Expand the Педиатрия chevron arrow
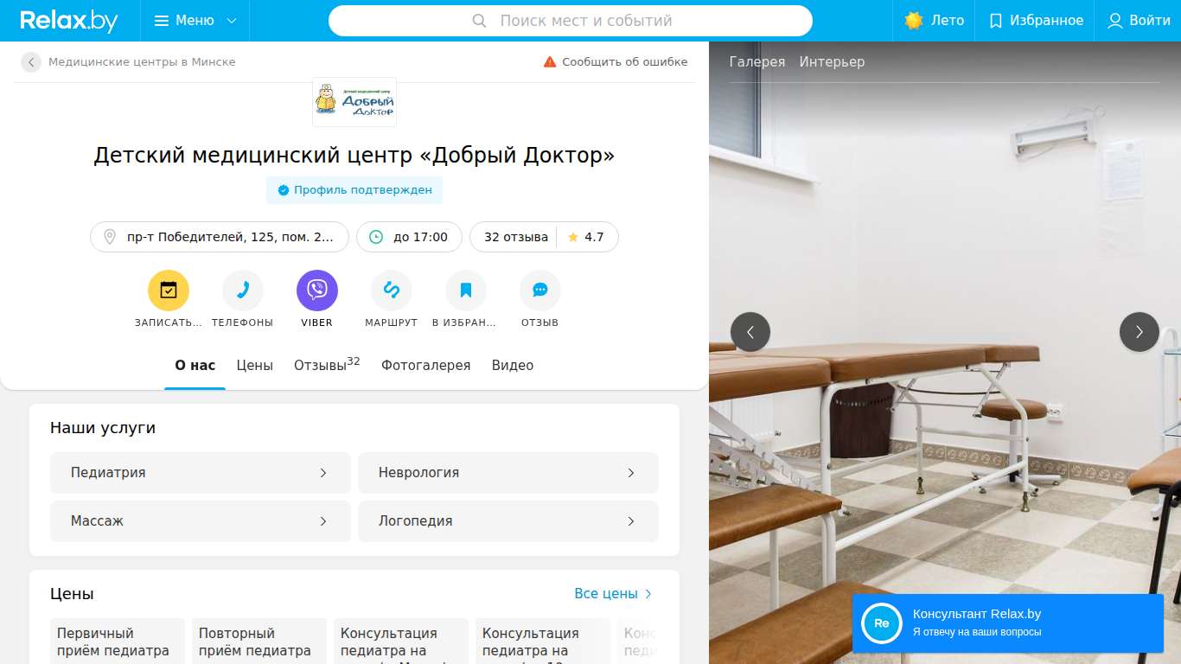1181x664 pixels. 323,473
